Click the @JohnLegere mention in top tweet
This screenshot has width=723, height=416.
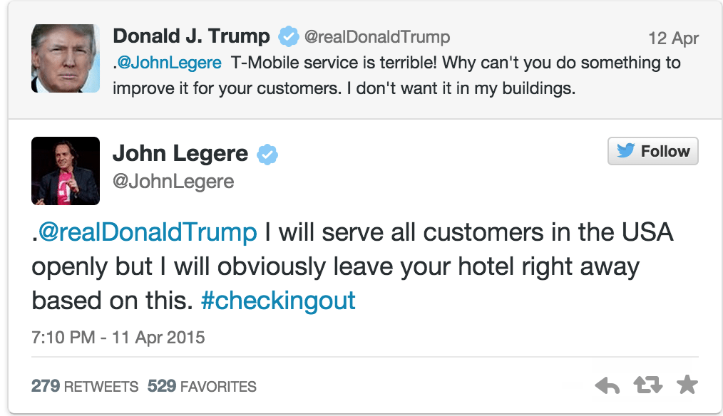[168, 63]
